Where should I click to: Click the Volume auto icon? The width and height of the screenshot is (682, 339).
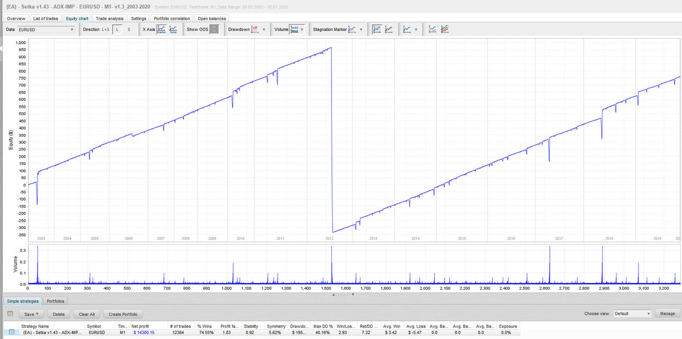coord(294,30)
